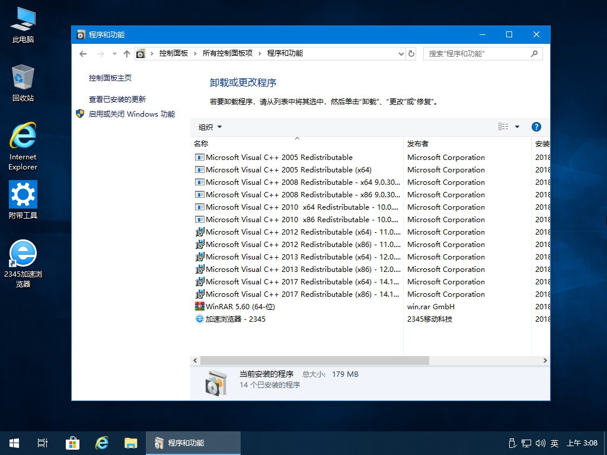This screenshot has width=607, height=455.
Task: Select Visual C++ 2010 x86 Redistributable entry
Action: click(298, 219)
